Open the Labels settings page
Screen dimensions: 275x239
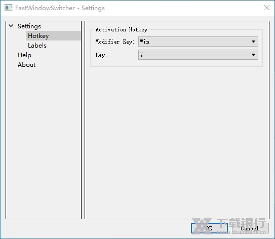37,46
